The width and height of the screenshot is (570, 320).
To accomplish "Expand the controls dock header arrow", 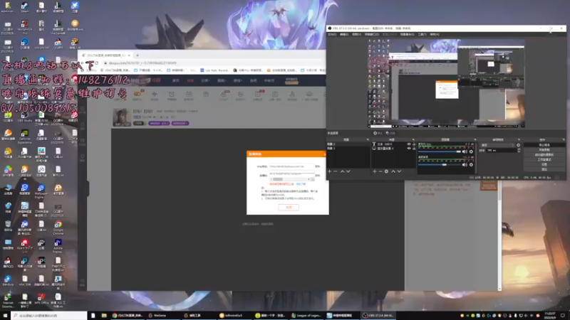I will coord(564,139).
